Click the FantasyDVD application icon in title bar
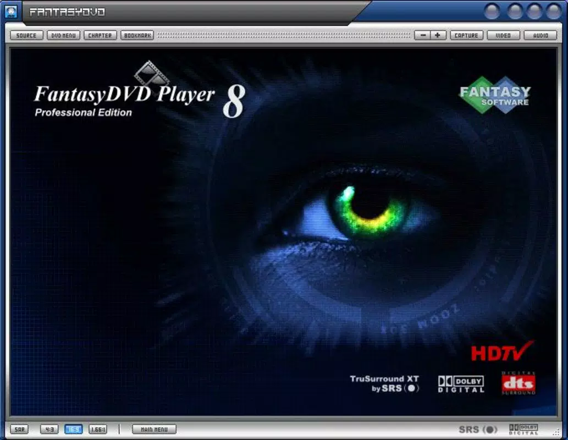Screen dimensions: 568x440 (x=11, y=11)
